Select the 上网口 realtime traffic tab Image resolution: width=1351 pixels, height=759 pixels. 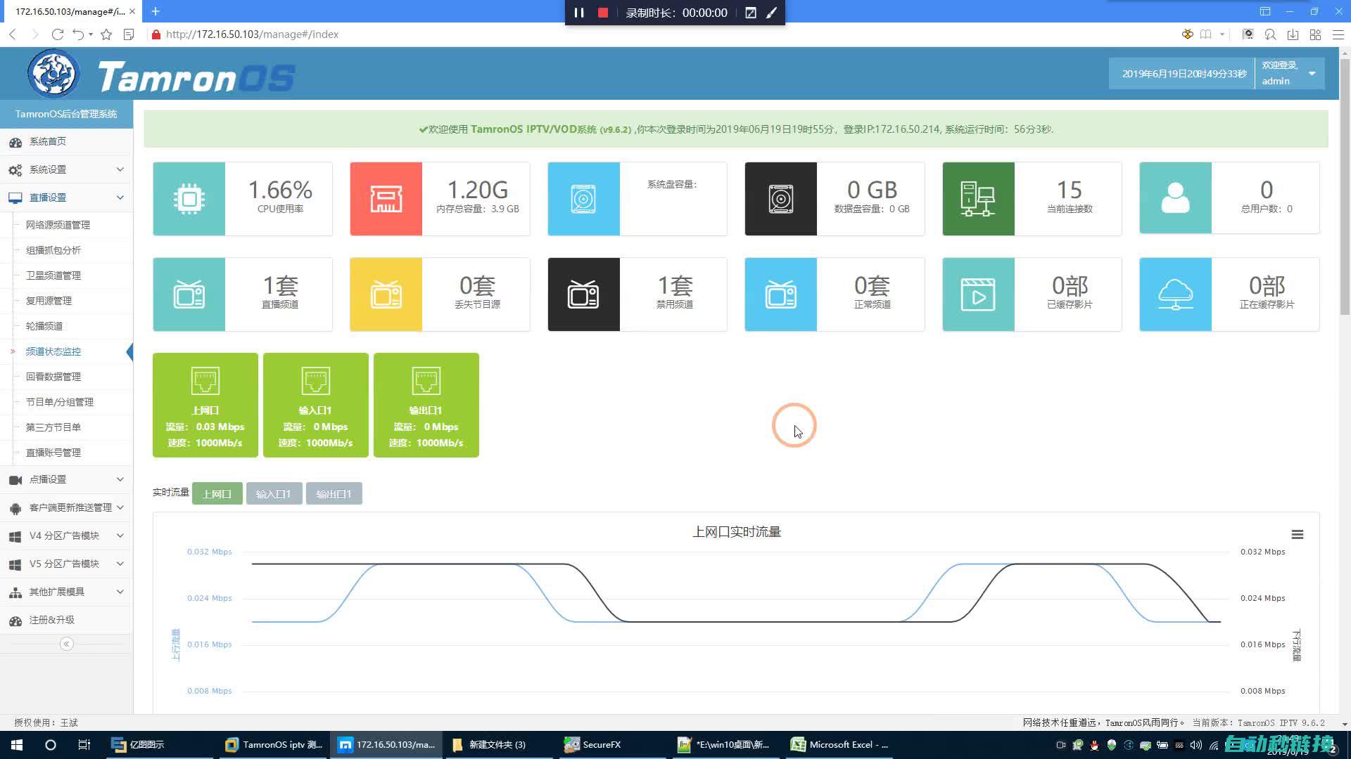217,493
